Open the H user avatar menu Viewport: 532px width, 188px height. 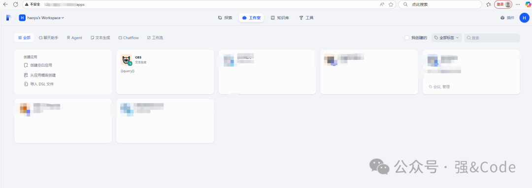coord(525,18)
